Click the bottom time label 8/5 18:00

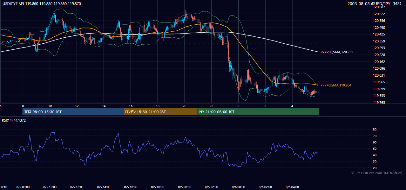(158, 187)
